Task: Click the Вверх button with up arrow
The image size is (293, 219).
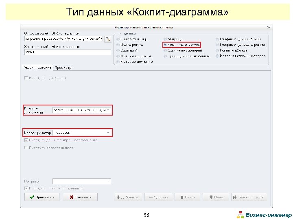Action: (188, 197)
